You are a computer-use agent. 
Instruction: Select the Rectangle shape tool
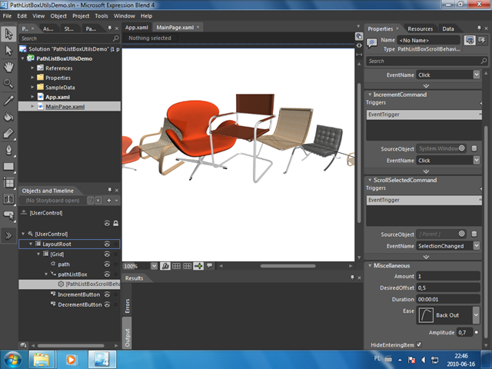[x=8, y=166]
